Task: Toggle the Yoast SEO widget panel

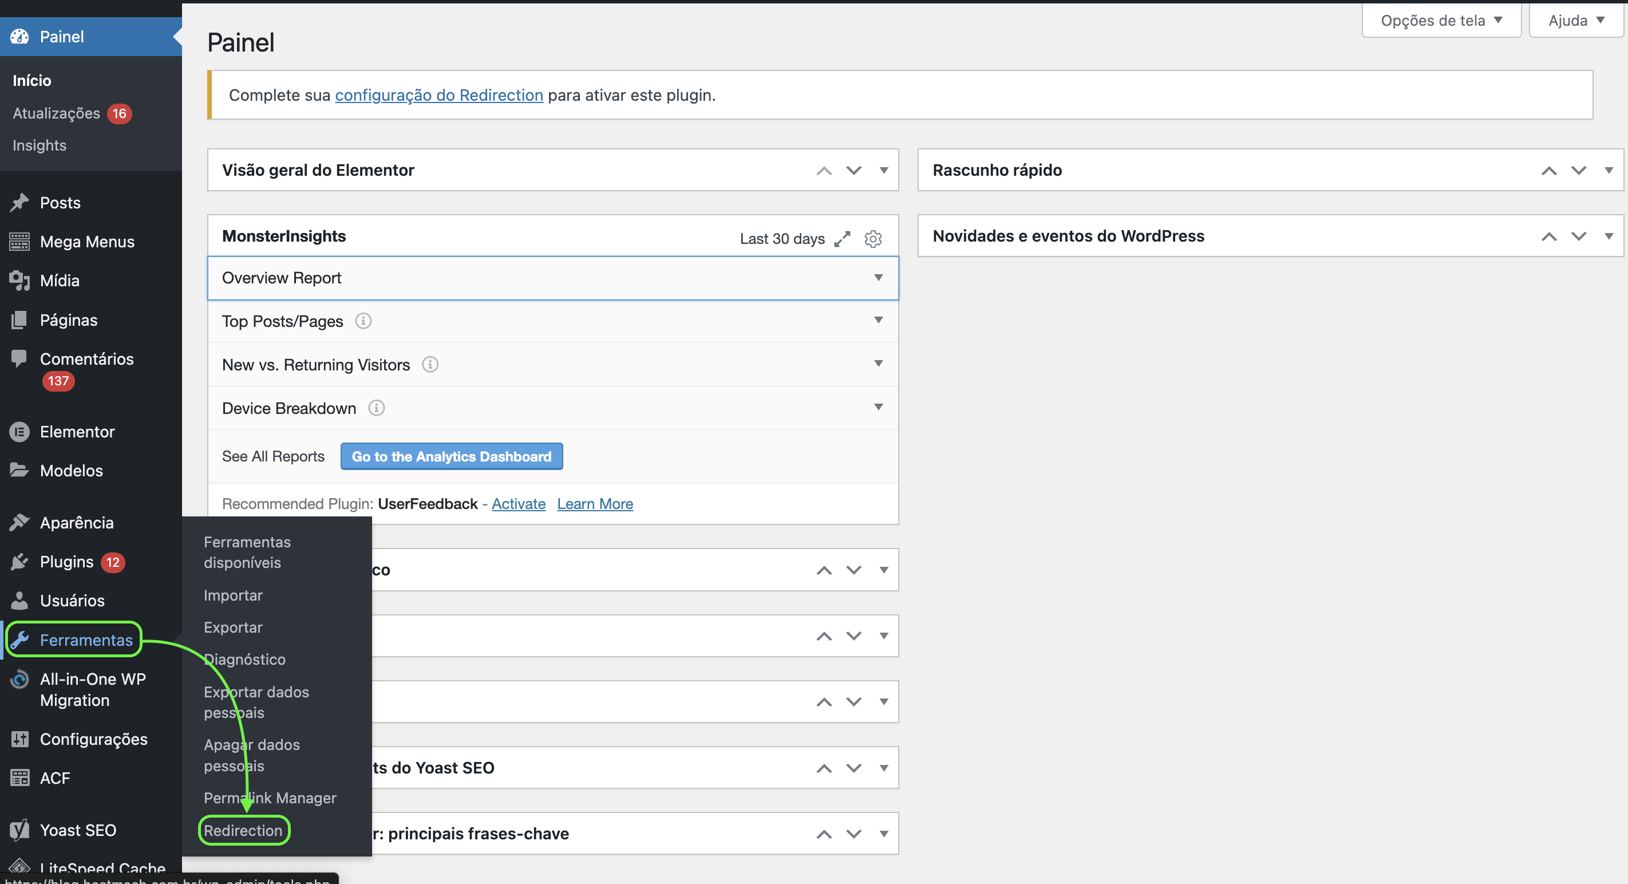Action: 884,768
